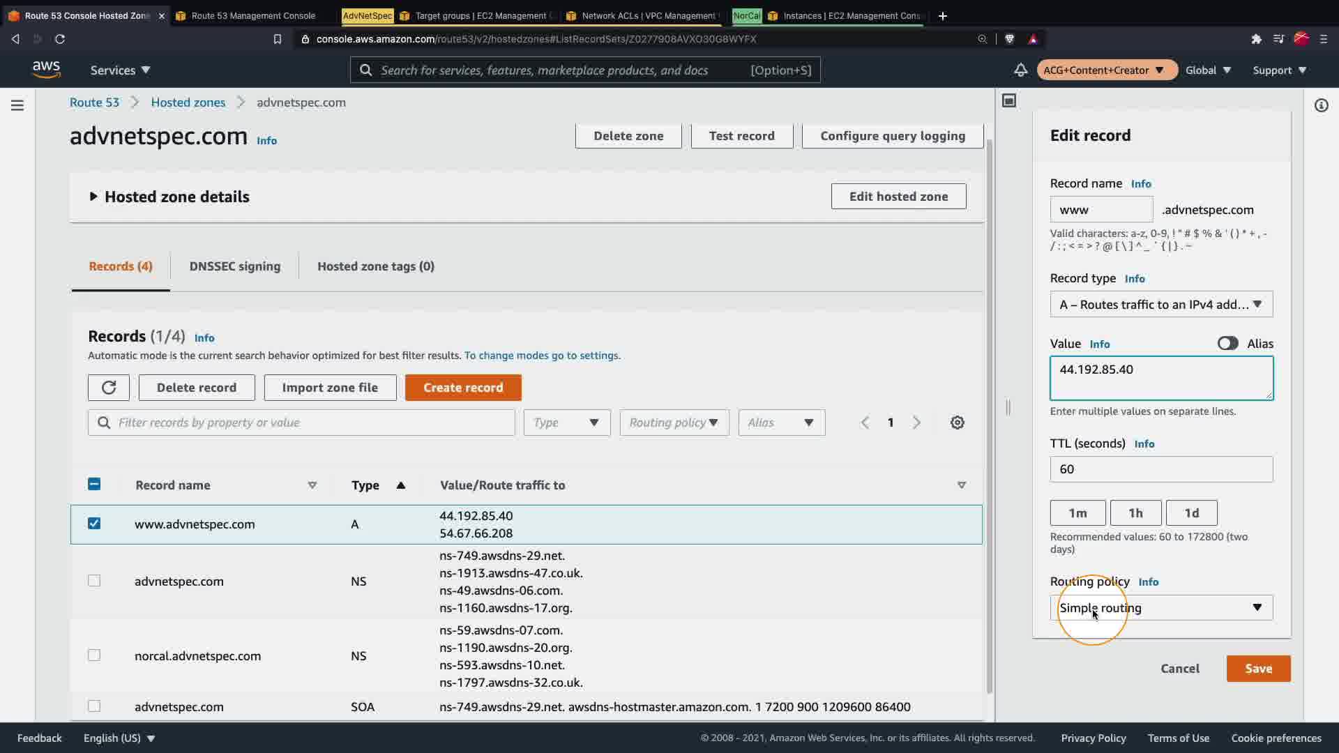Screen dimensions: 1339x753
Task: Click the browser extensions puzzle icon
Action: [x=1256, y=39]
